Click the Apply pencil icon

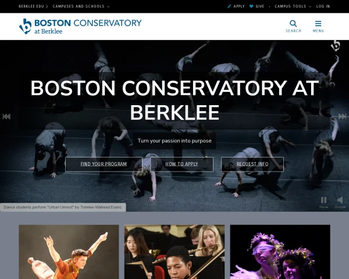tap(229, 6)
